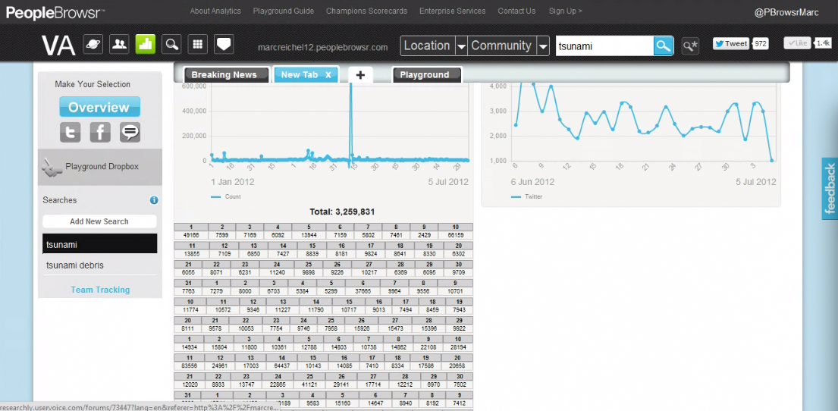Open the Team Tracking link

100,290
